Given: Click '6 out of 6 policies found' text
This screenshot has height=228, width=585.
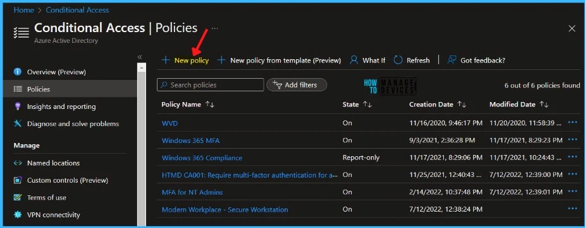Looking at the screenshot, I should pos(542,86).
